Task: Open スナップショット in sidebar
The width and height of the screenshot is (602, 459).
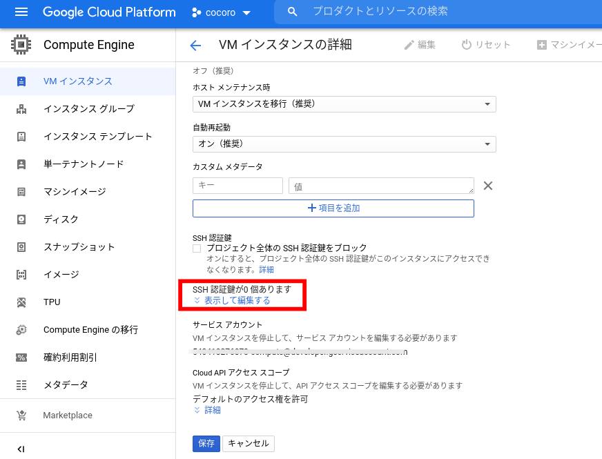Action: coord(88,247)
